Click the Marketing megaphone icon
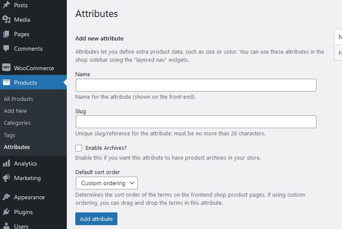 (x=6, y=178)
